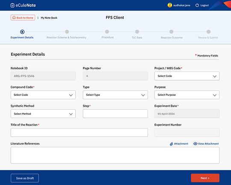
Task: Jump to the Reaction Outcome step circle
Action: coord(171,32)
